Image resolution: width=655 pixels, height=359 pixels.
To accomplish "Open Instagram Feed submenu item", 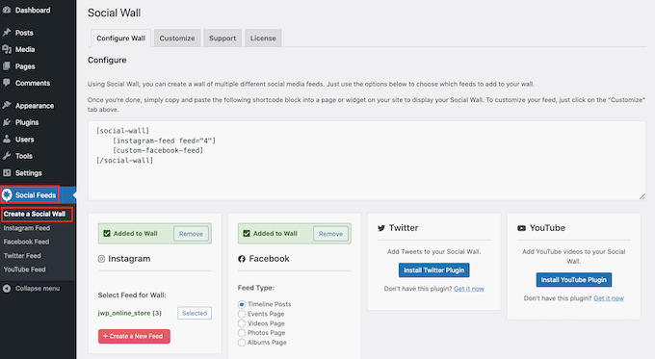I will pyautogui.click(x=27, y=228).
